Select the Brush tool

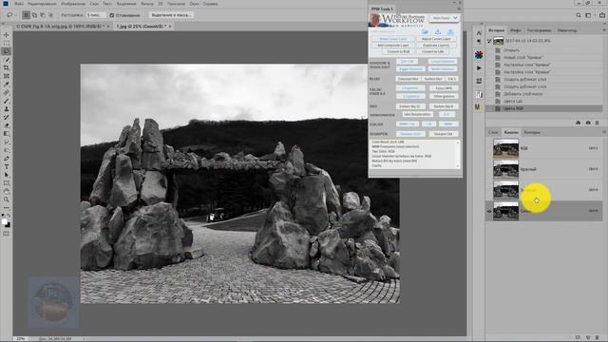7,101
